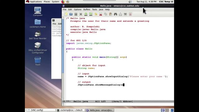This screenshot has height=112, width=199.
Task: Open csctemp's Home folder icon
Action: 38,24
